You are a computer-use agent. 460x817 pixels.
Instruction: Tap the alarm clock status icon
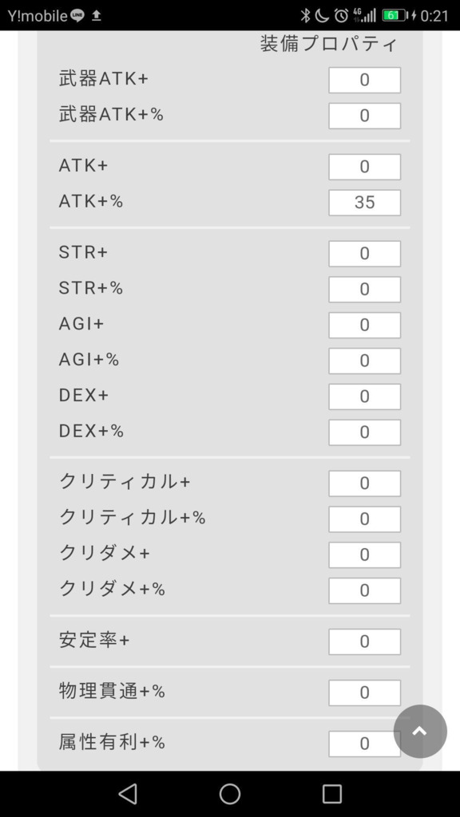(x=342, y=16)
